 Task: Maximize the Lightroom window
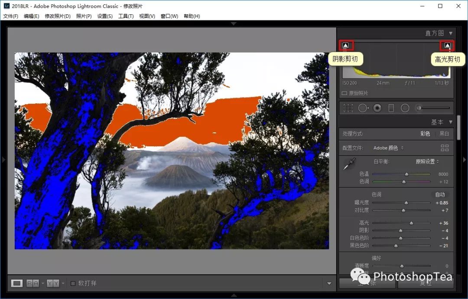(x=440, y=6)
